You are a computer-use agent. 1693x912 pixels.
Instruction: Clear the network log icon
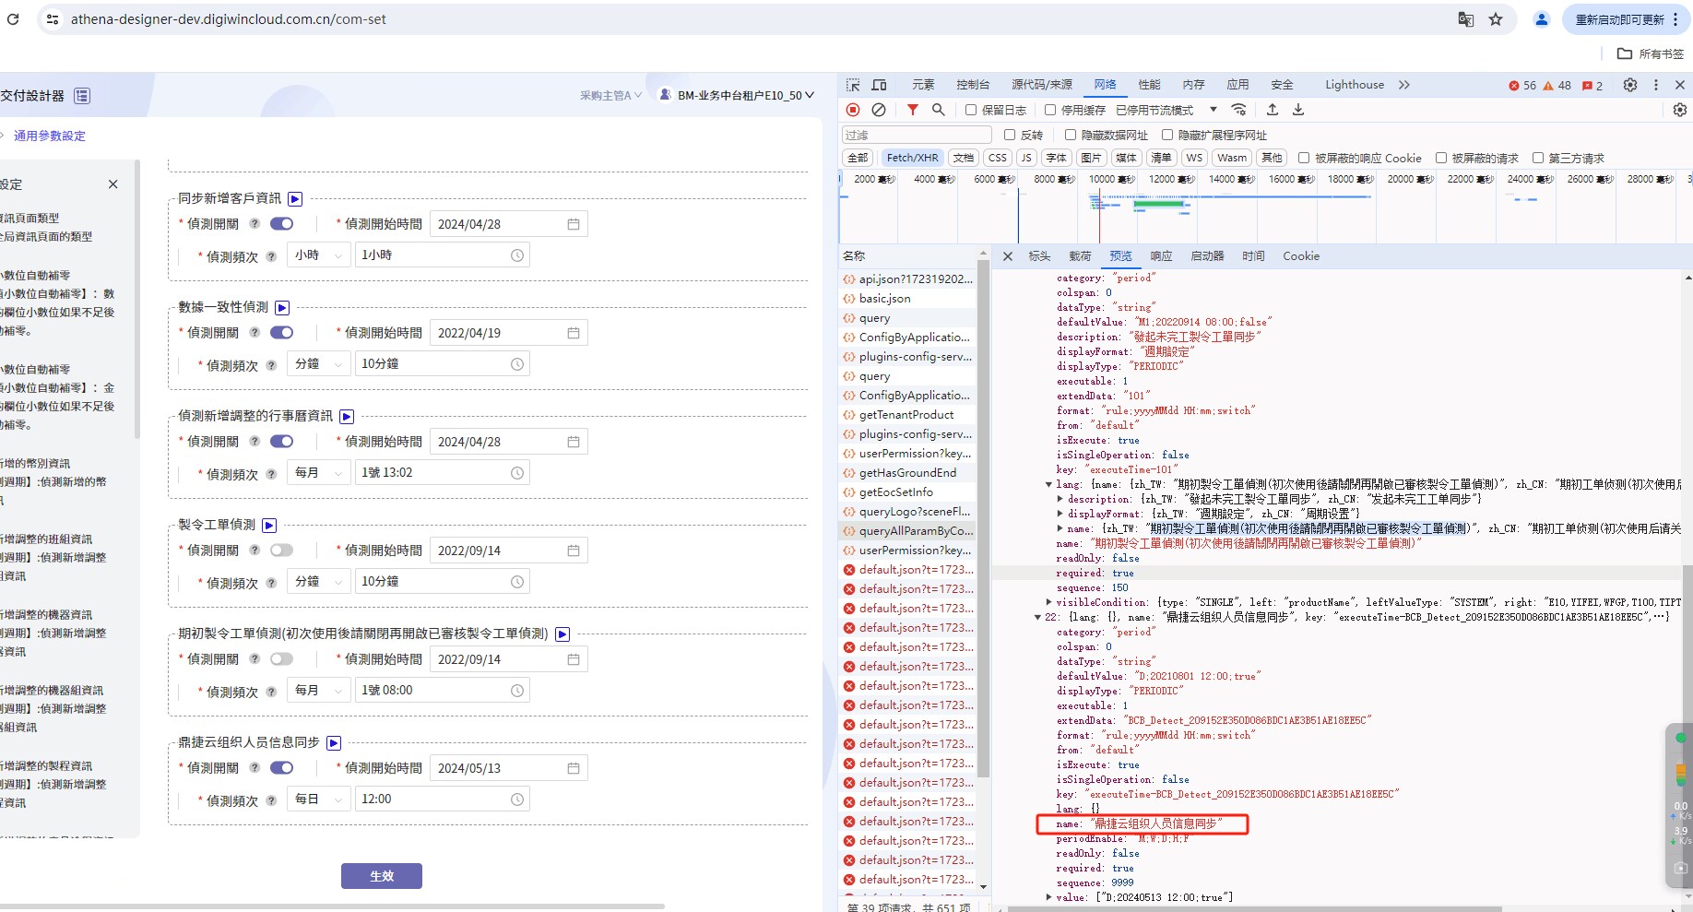tap(879, 110)
